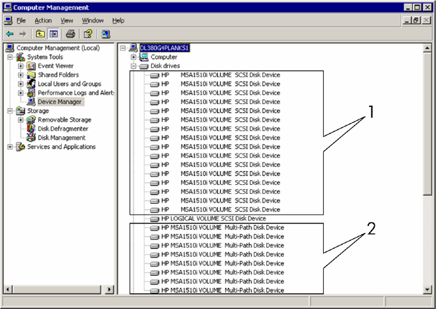This screenshot has width=436, height=309.
Task: Open the Properties/Help toolbar icon
Action: tap(88, 34)
